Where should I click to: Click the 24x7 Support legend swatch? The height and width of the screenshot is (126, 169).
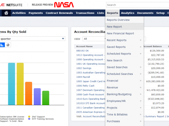pos(29,117)
